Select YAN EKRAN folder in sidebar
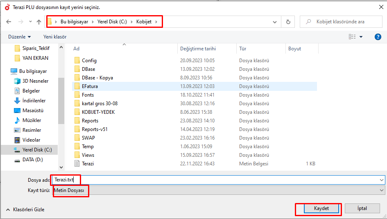The image size is (387, 219). coord(32,58)
